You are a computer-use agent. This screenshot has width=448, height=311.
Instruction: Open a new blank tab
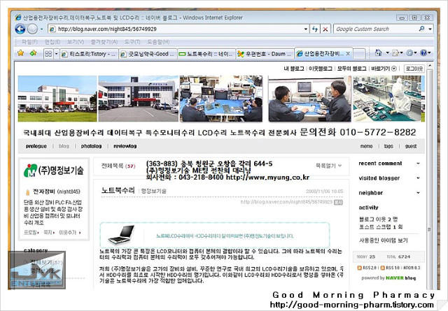click(359, 54)
